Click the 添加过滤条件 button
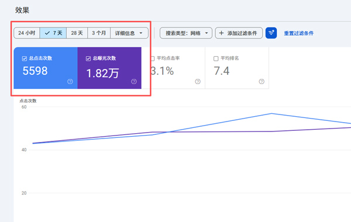The image size is (351, 222). [x=239, y=33]
